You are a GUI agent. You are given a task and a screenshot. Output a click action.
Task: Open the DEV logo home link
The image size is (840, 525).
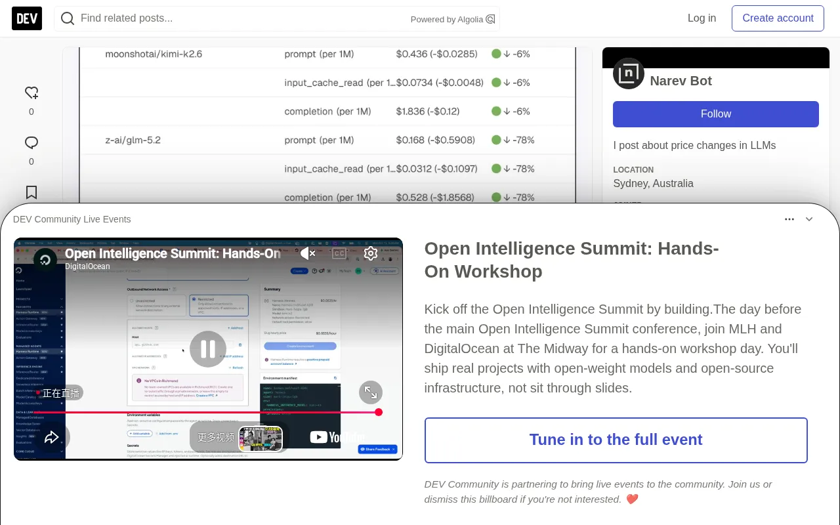(27, 18)
